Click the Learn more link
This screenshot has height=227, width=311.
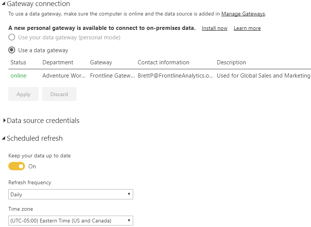[247, 28]
